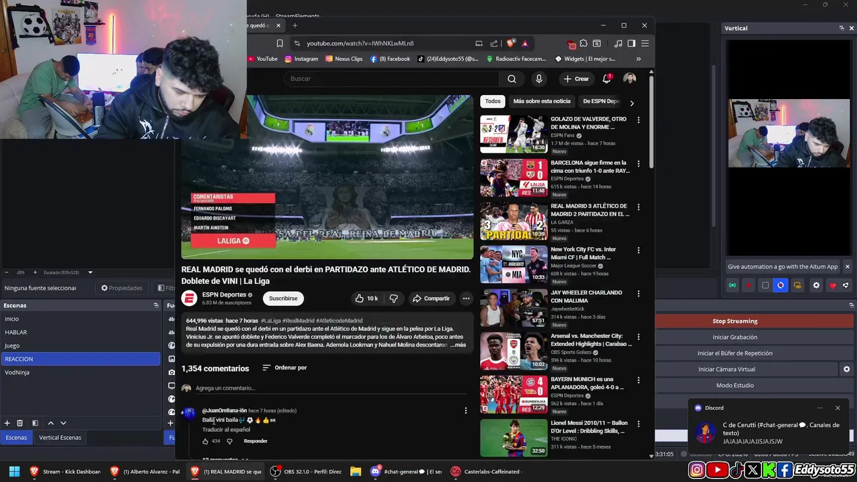The height and width of the screenshot is (482, 857).
Task: Click Iniciar el Búfer de Repetición
Action: [735, 353]
